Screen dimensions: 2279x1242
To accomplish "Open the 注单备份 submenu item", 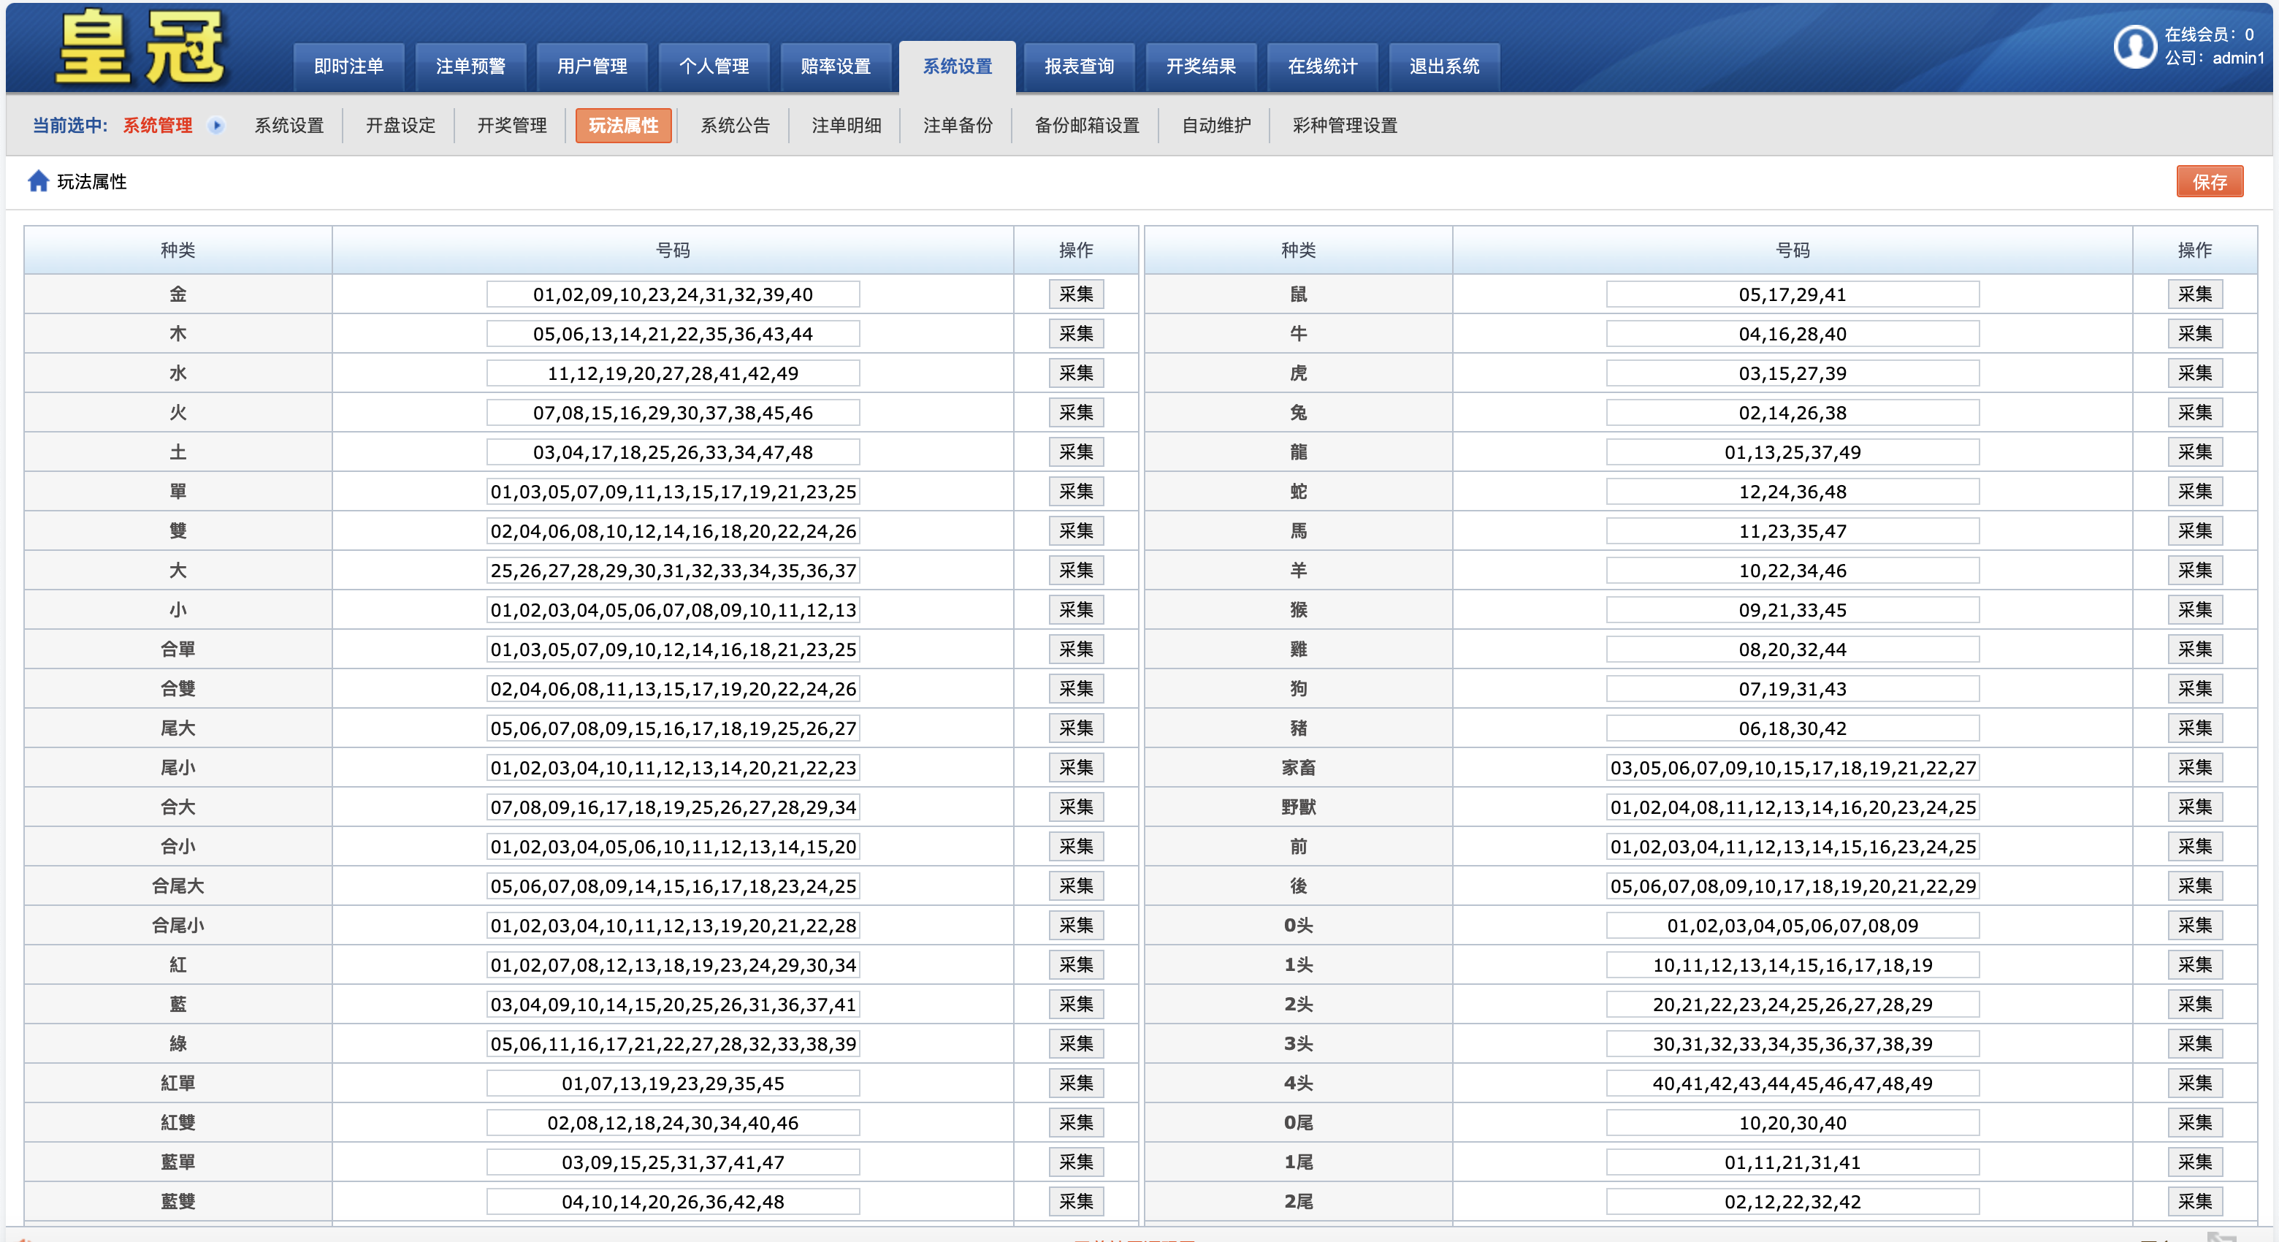I will 958,126.
